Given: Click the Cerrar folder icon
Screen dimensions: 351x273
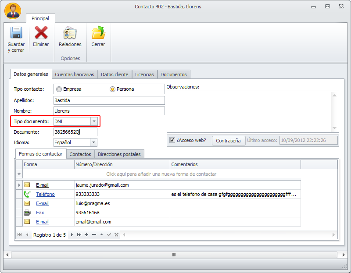Looking at the screenshot, I should 98,32.
